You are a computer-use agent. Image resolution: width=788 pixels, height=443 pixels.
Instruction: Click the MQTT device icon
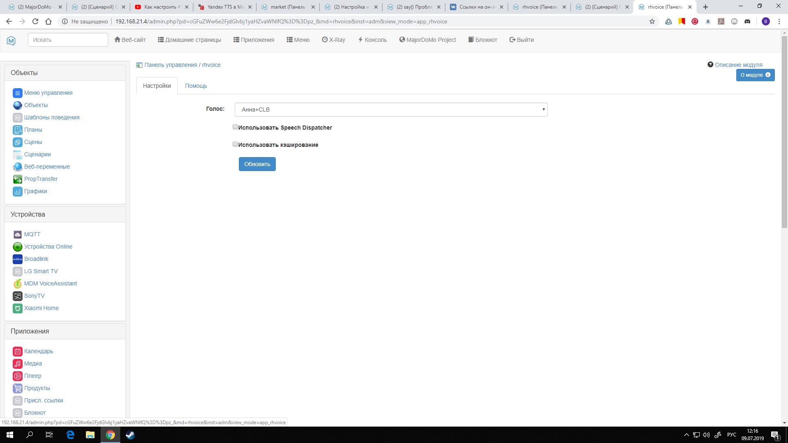tap(17, 235)
